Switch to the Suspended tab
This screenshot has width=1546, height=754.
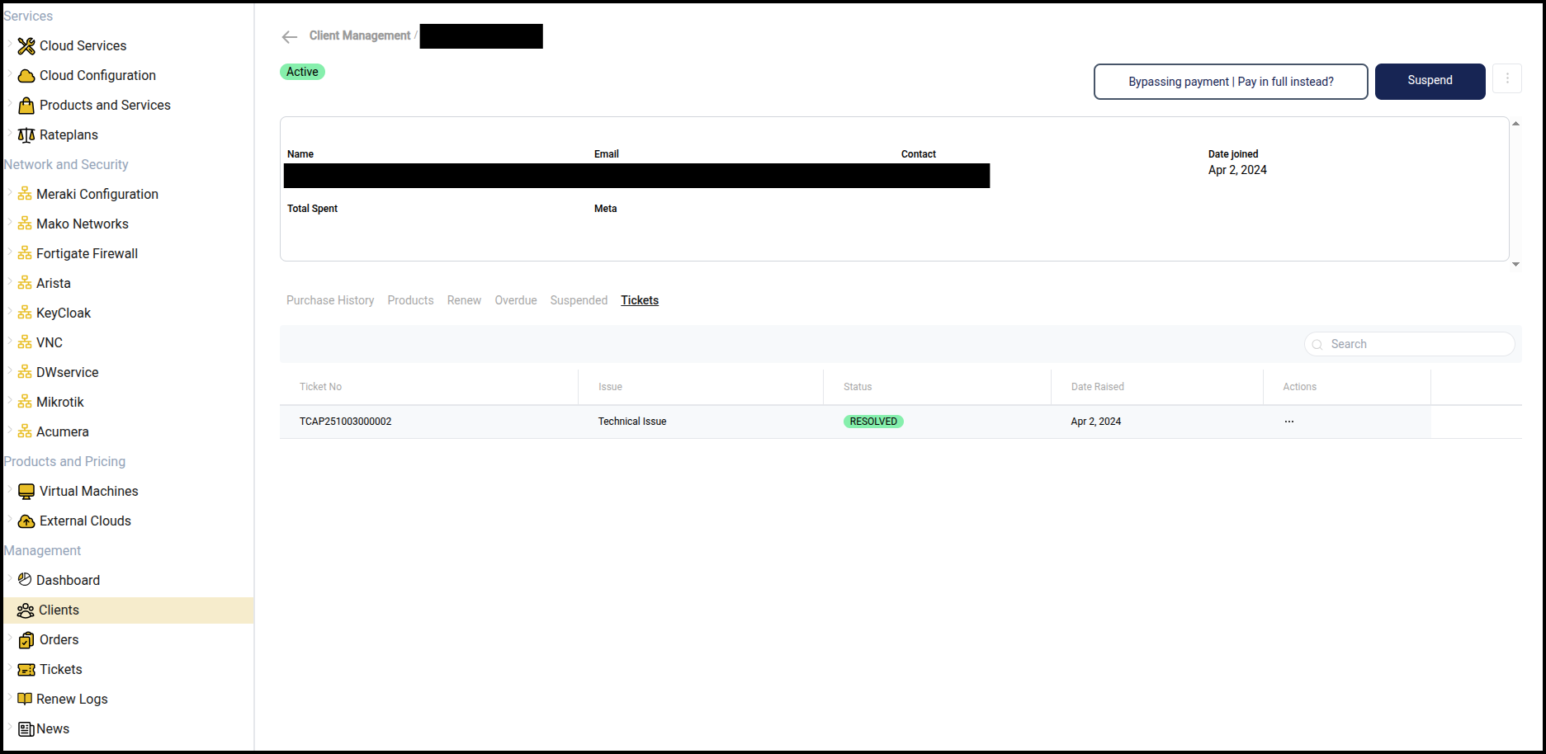(x=579, y=300)
